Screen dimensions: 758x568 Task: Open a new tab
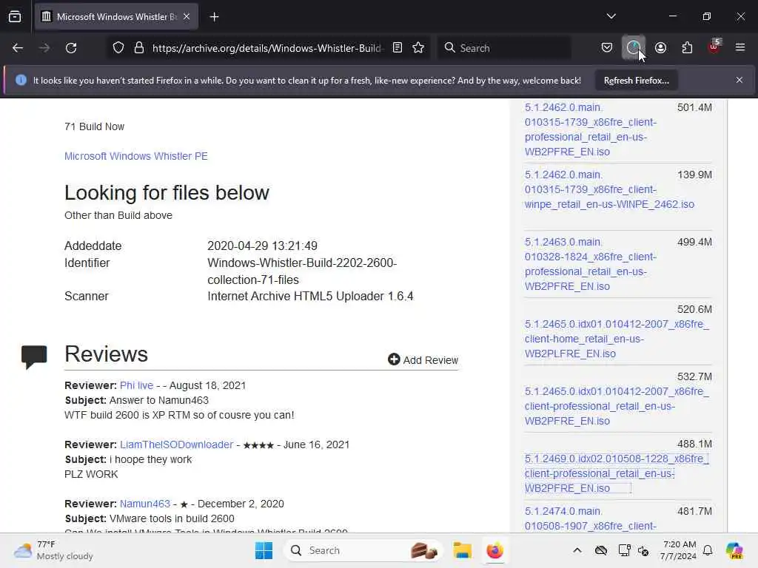click(x=214, y=17)
